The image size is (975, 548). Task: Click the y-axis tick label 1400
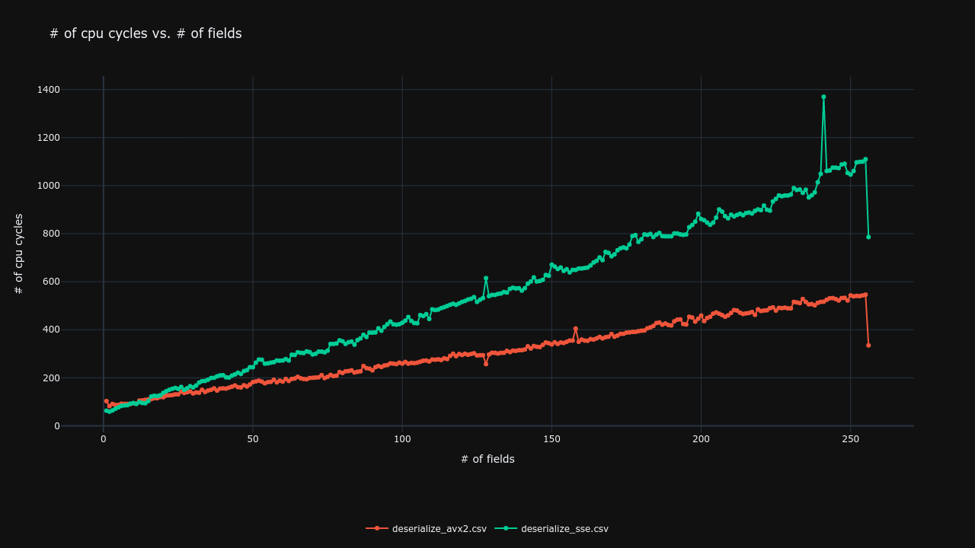click(48, 90)
